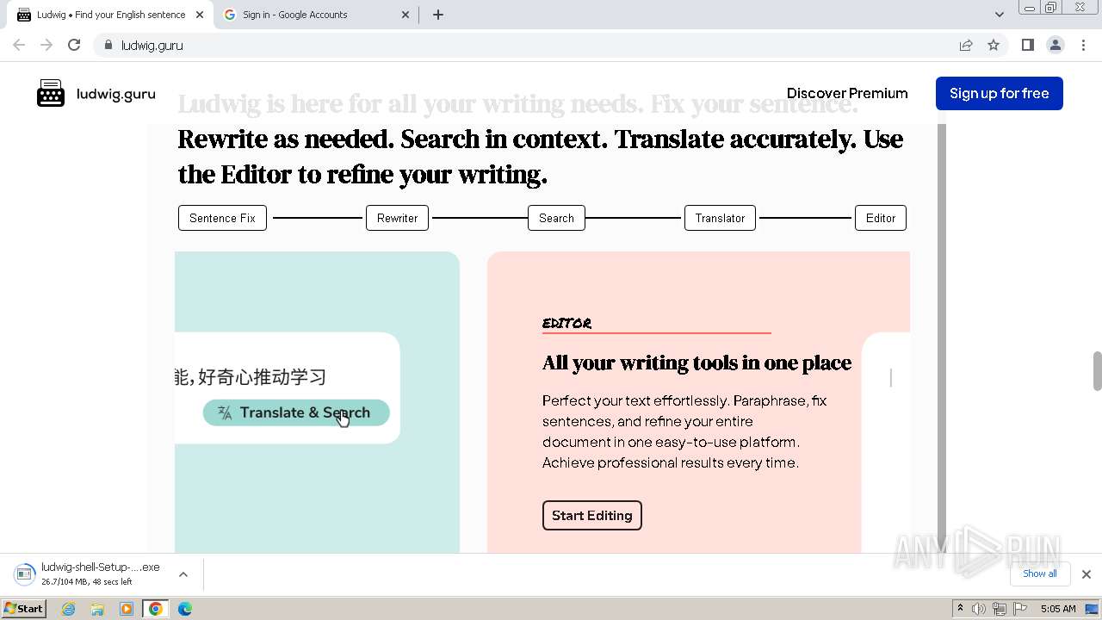Select the Translator step button
Viewport: 1102px width, 620px height.
coord(720,218)
